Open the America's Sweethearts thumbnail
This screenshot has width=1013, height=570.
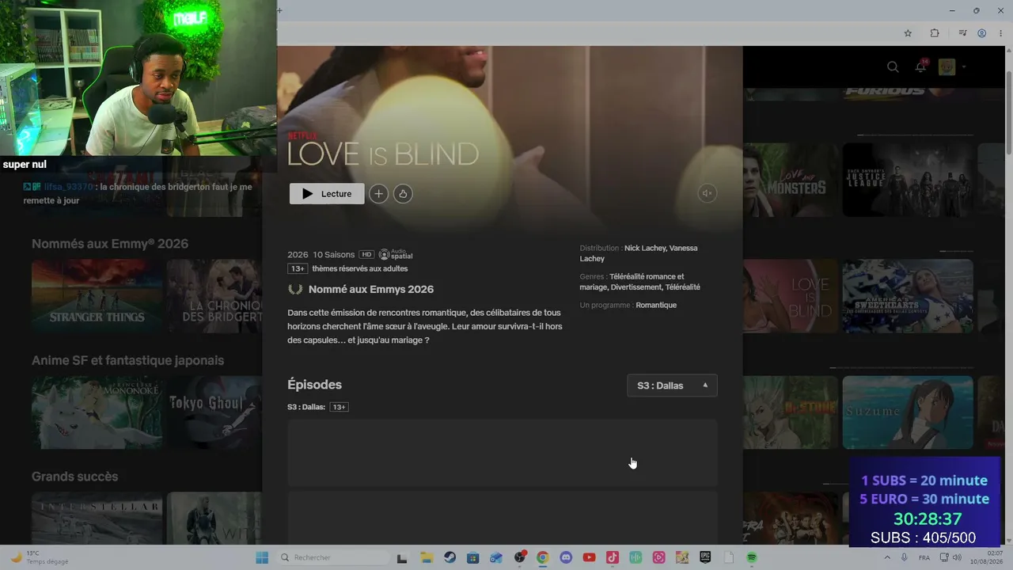[x=908, y=296]
